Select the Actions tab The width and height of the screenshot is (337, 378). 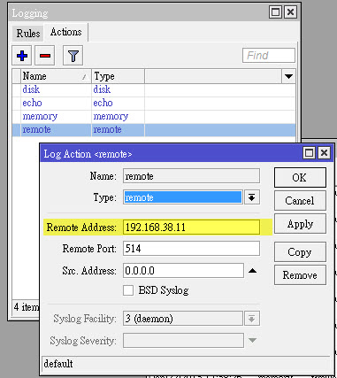[x=66, y=32]
